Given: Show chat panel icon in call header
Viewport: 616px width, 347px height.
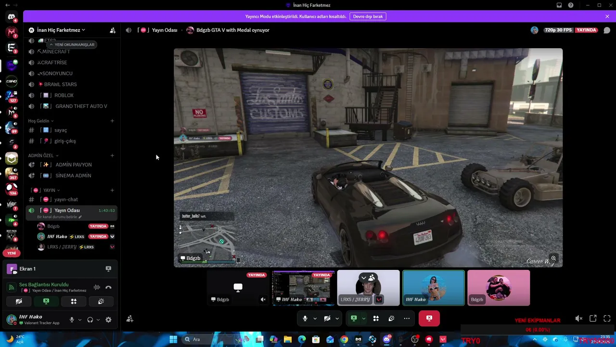Looking at the screenshot, I should pos(607,30).
